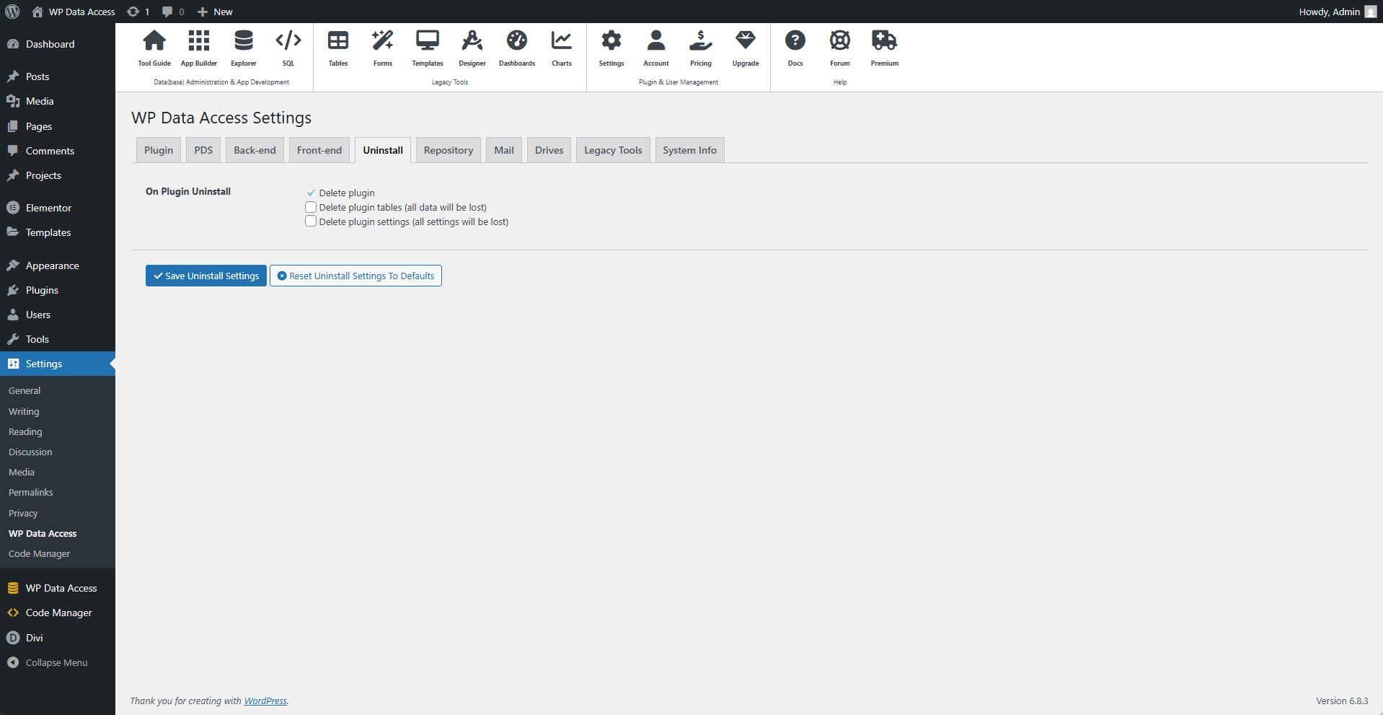This screenshot has width=1383, height=715.
Task: Switch to the Repository tab
Action: [x=448, y=149]
